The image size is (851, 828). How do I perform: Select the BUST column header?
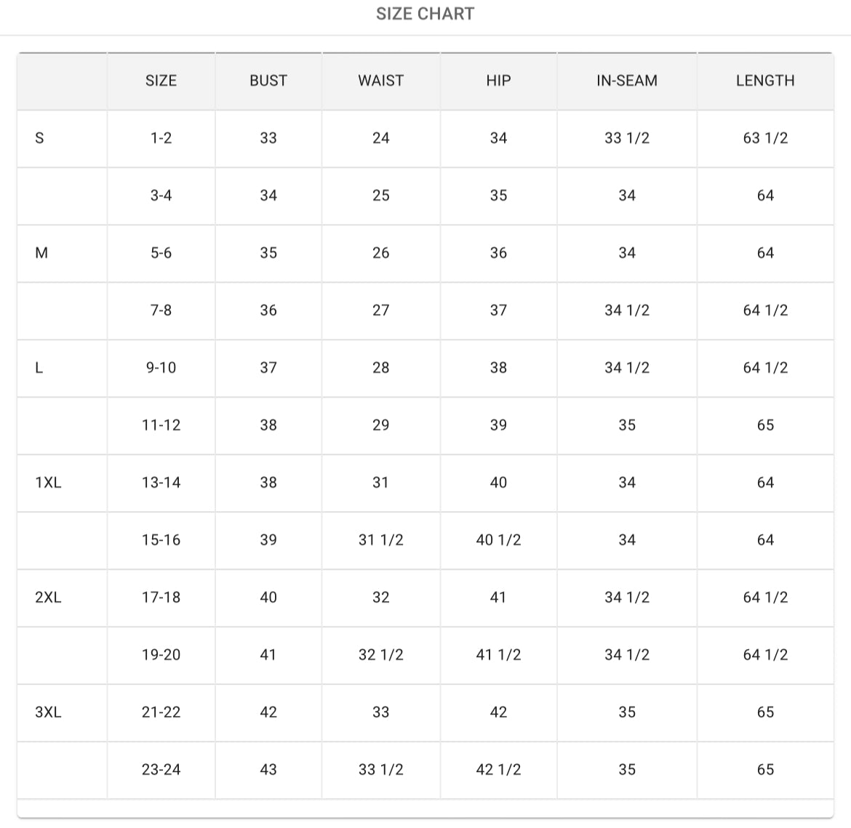(x=268, y=81)
